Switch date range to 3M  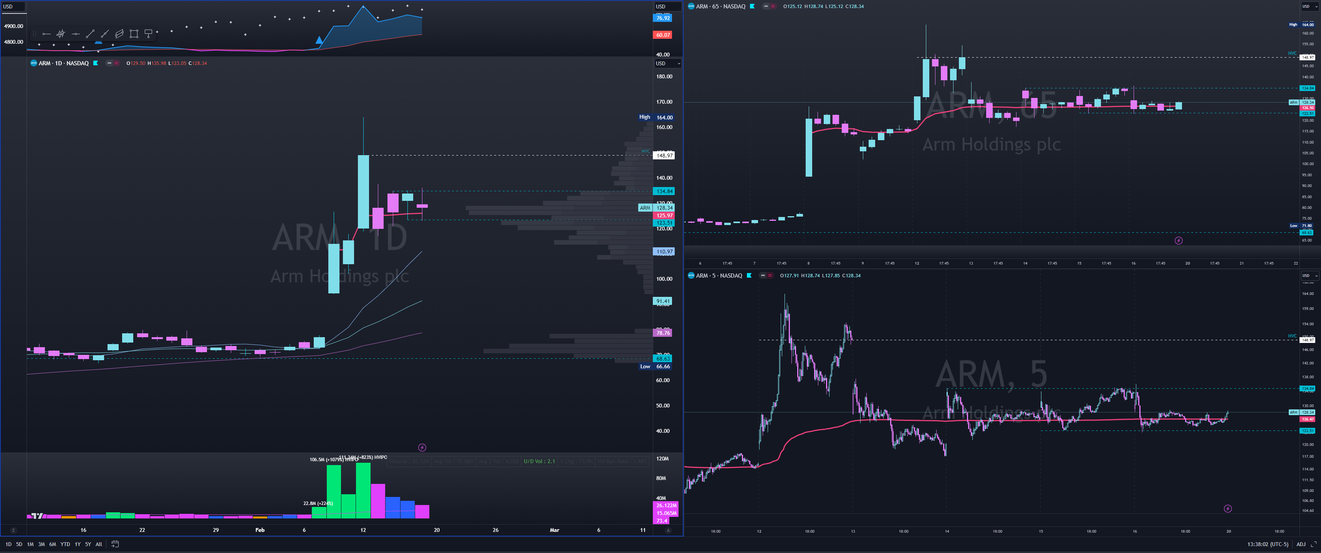pyautogui.click(x=41, y=544)
